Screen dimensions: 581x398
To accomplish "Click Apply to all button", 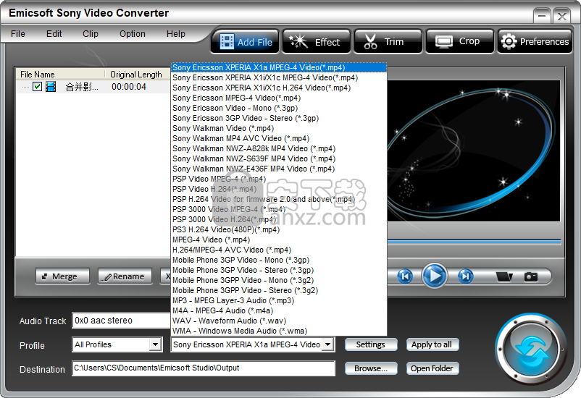I will (x=432, y=344).
